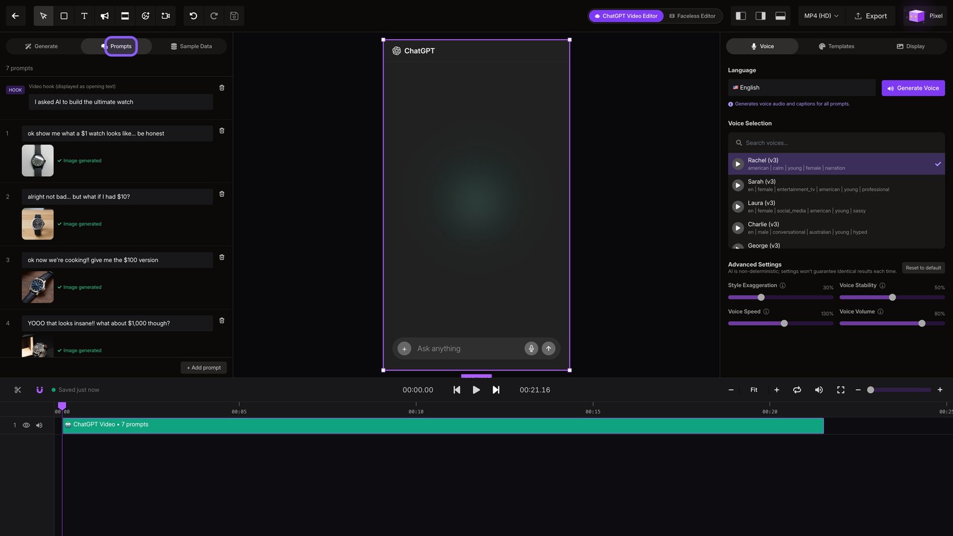Switch to the Sample Data tab

coord(191,46)
